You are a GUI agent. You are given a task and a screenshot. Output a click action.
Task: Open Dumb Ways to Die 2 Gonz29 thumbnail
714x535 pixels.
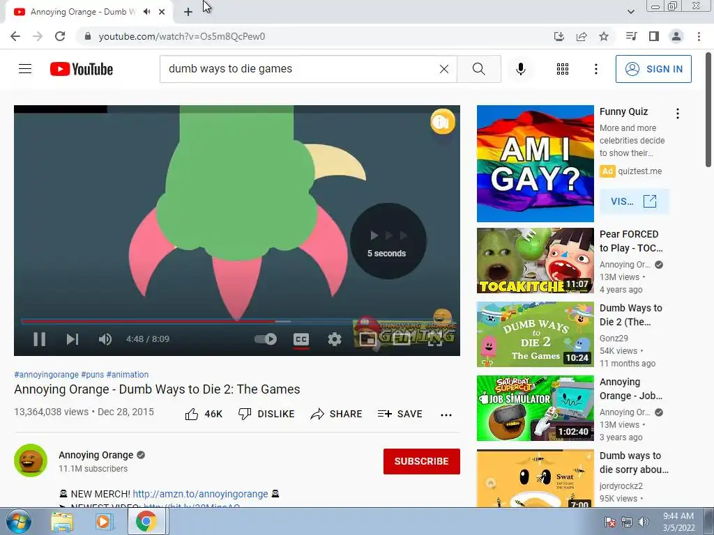pos(535,334)
